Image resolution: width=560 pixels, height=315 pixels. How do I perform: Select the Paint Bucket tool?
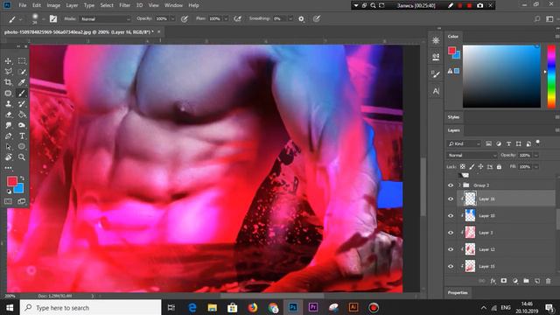click(x=22, y=115)
